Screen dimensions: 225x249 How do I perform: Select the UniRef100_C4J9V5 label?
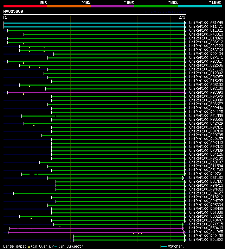(206, 232)
